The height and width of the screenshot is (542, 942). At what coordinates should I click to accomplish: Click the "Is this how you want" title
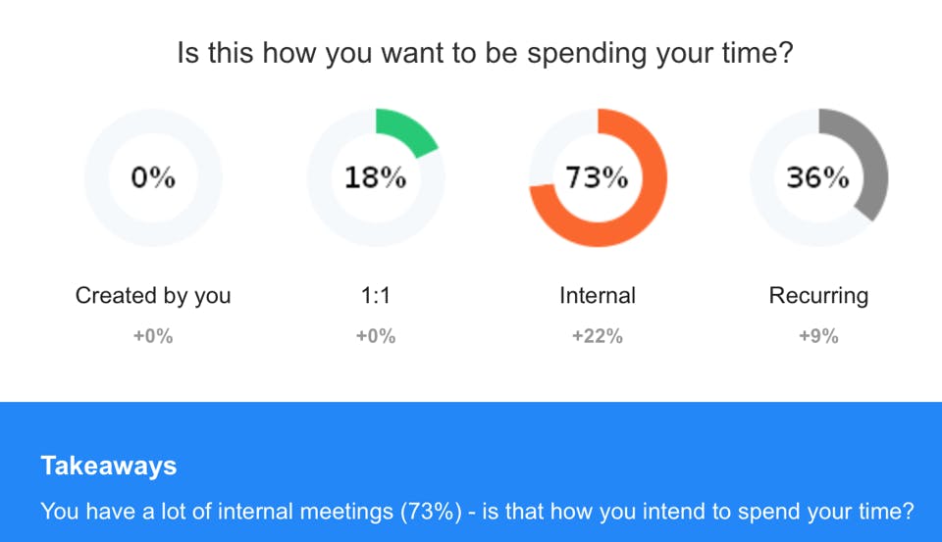point(485,53)
